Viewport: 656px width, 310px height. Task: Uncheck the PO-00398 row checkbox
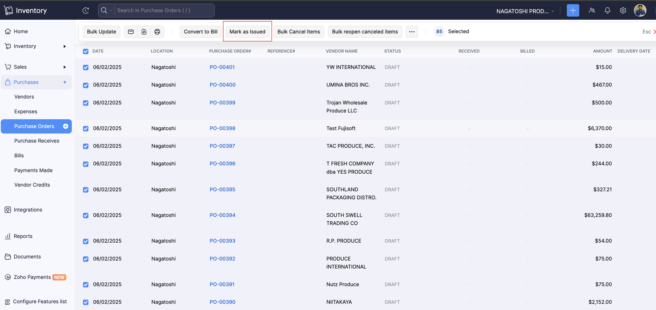point(86,129)
